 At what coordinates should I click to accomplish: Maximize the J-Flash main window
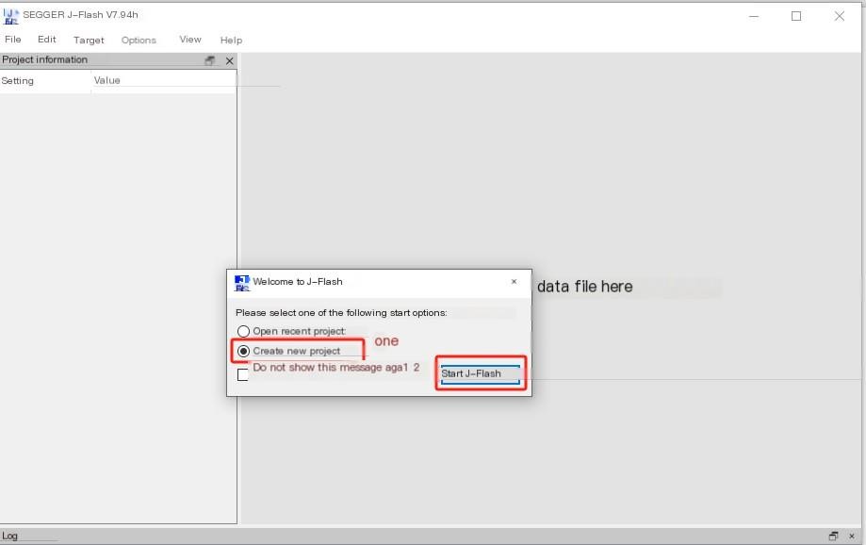[x=796, y=16]
